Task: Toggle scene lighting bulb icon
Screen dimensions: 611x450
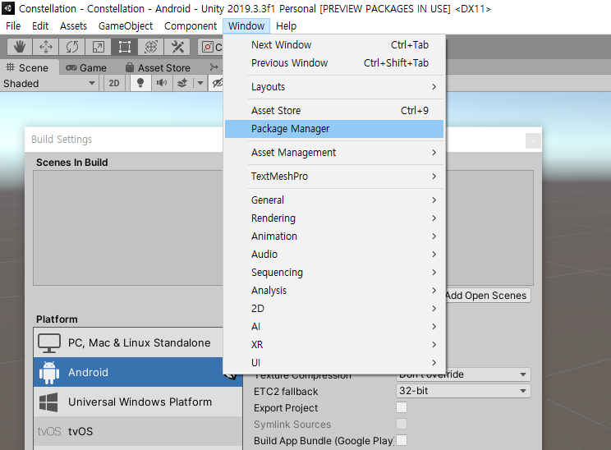Action: pyautogui.click(x=140, y=83)
